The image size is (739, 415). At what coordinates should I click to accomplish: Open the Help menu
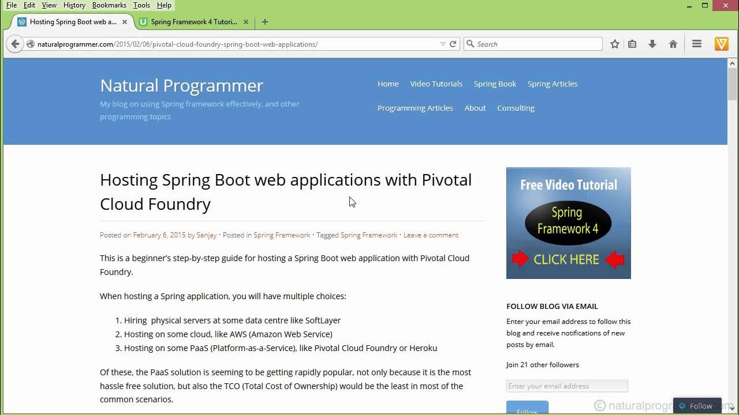[164, 5]
